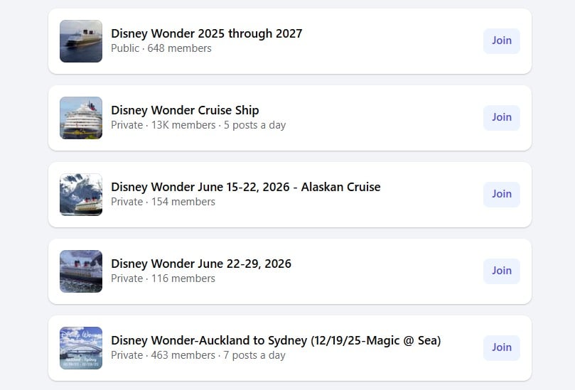575x390 pixels.
Task: Open Disney Wonder June 22-29, 2026 title
Action: click(x=200, y=264)
